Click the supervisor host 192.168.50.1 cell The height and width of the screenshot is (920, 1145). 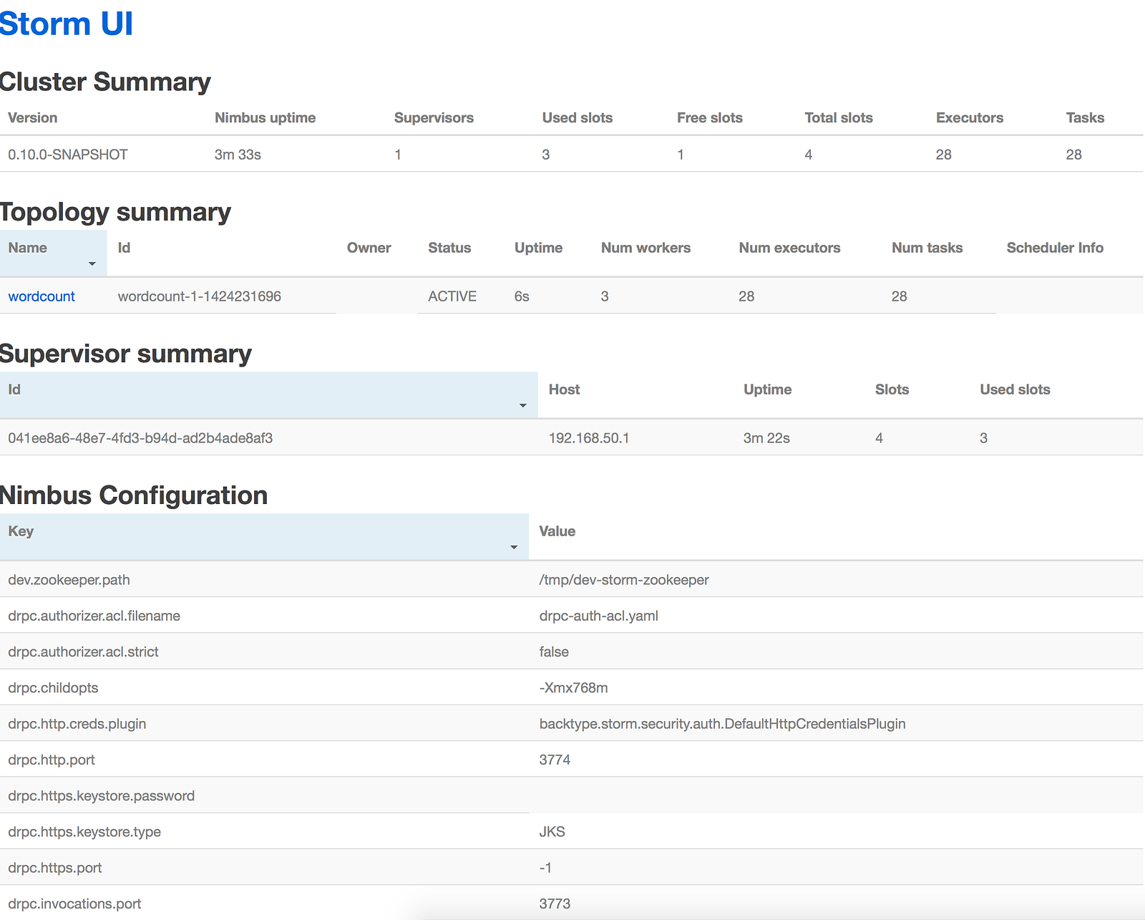pos(589,438)
